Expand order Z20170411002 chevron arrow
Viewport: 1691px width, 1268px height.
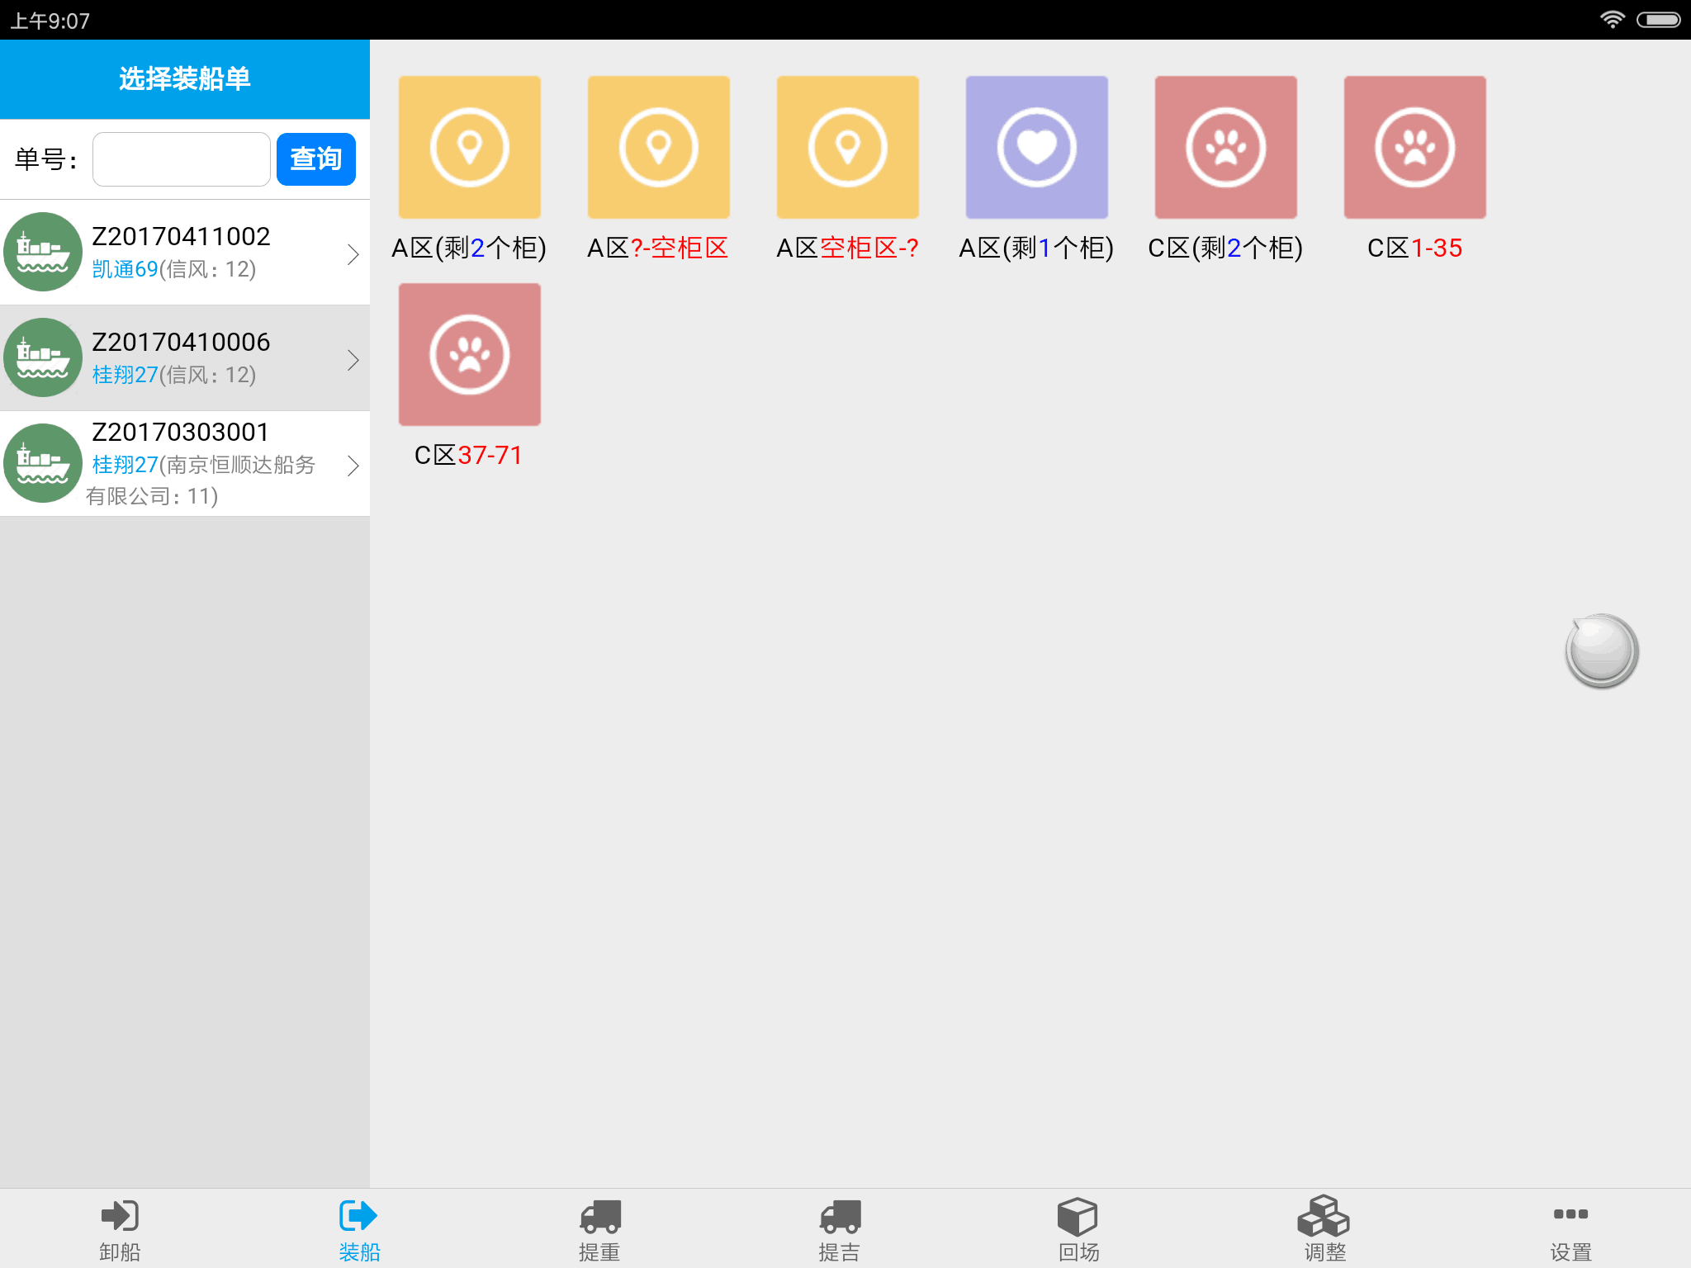click(353, 254)
